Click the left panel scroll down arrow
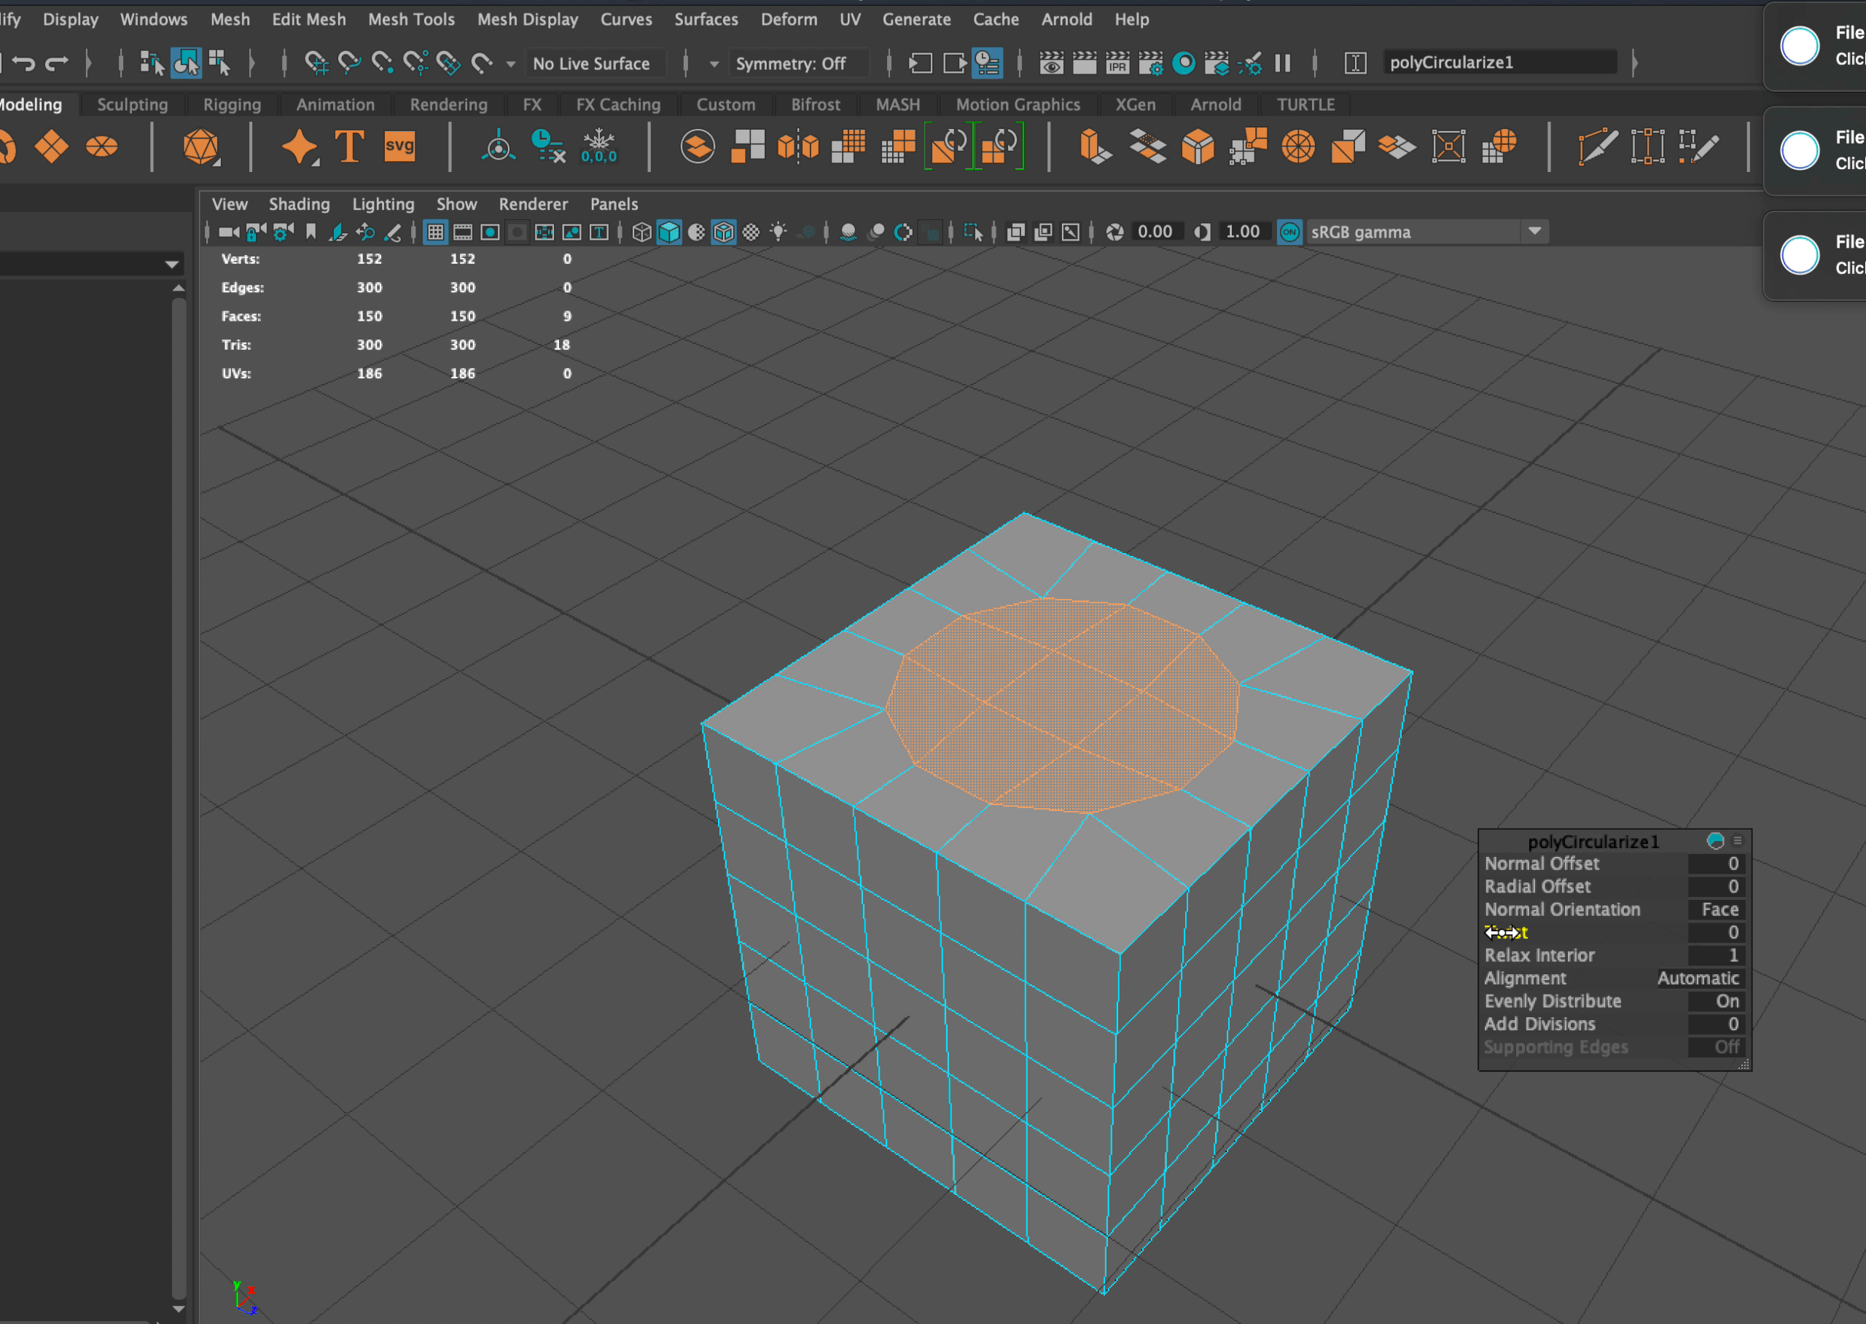 (178, 1309)
